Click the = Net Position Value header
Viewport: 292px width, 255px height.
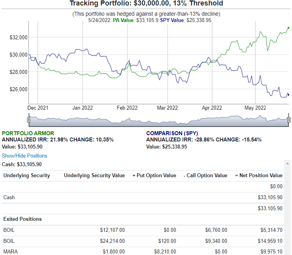tap(258, 176)
